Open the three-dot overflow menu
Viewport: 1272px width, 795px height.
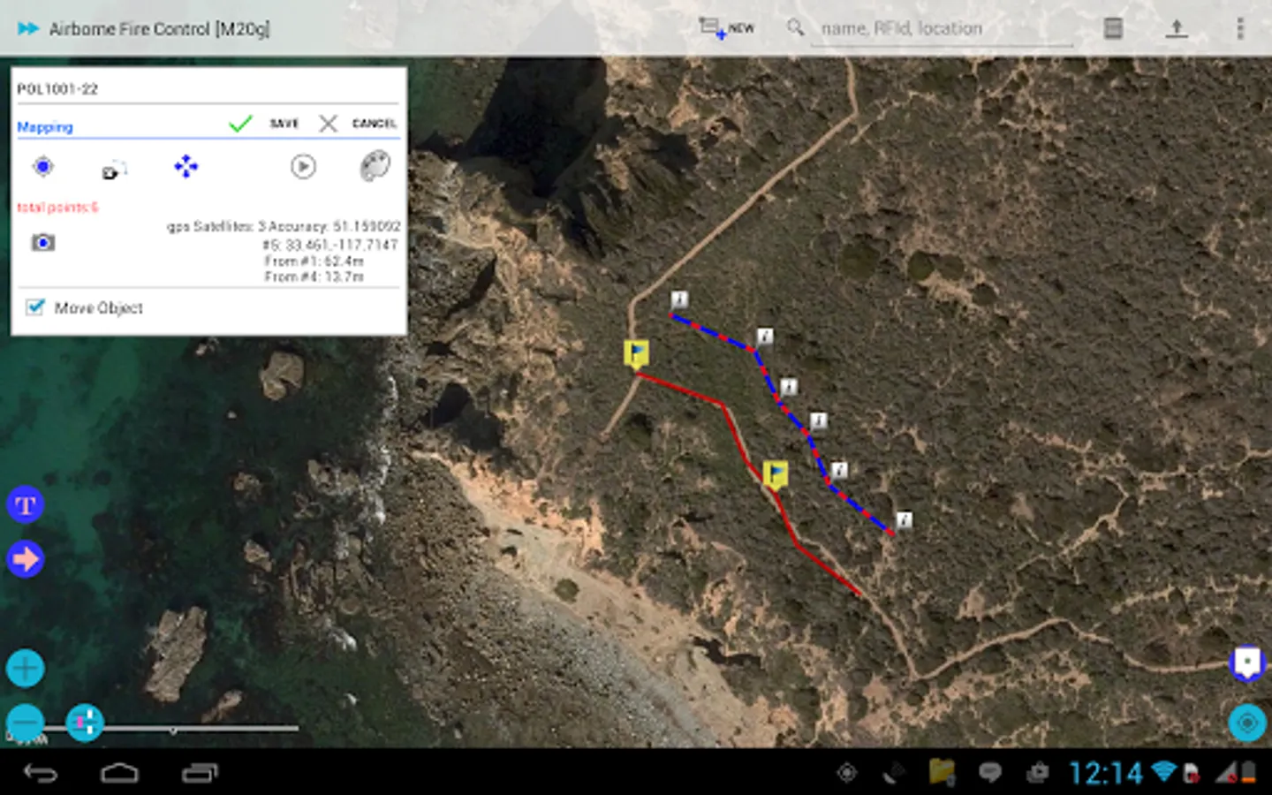coord(1239,28)
